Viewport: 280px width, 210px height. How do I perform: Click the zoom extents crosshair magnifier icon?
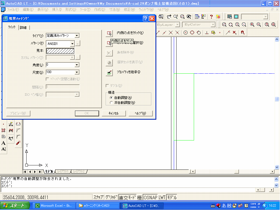point(273,24)
